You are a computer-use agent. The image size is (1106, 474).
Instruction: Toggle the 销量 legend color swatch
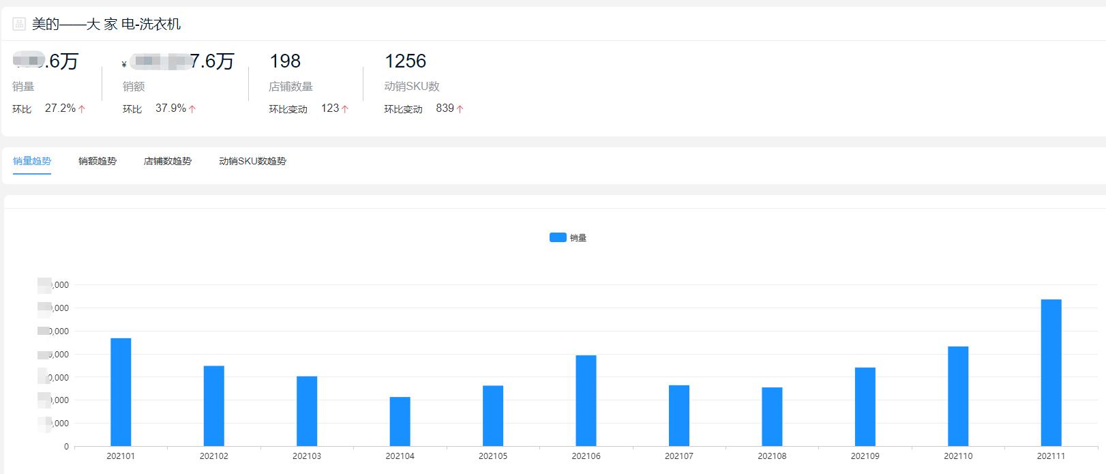(x=558, y=237)
